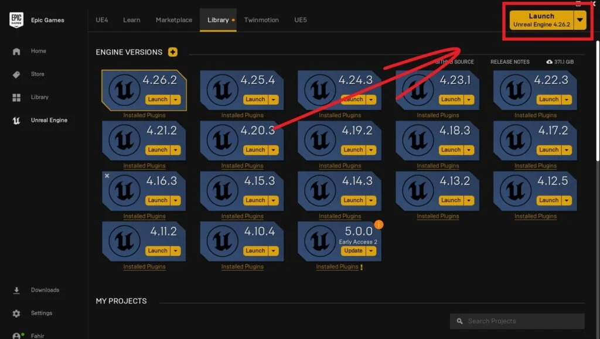Image resolution: width=600 pixels, height=339 pixels.
Task: Launch Unreal Engine 4.26.2 from top button
Action: click(541, 20)
